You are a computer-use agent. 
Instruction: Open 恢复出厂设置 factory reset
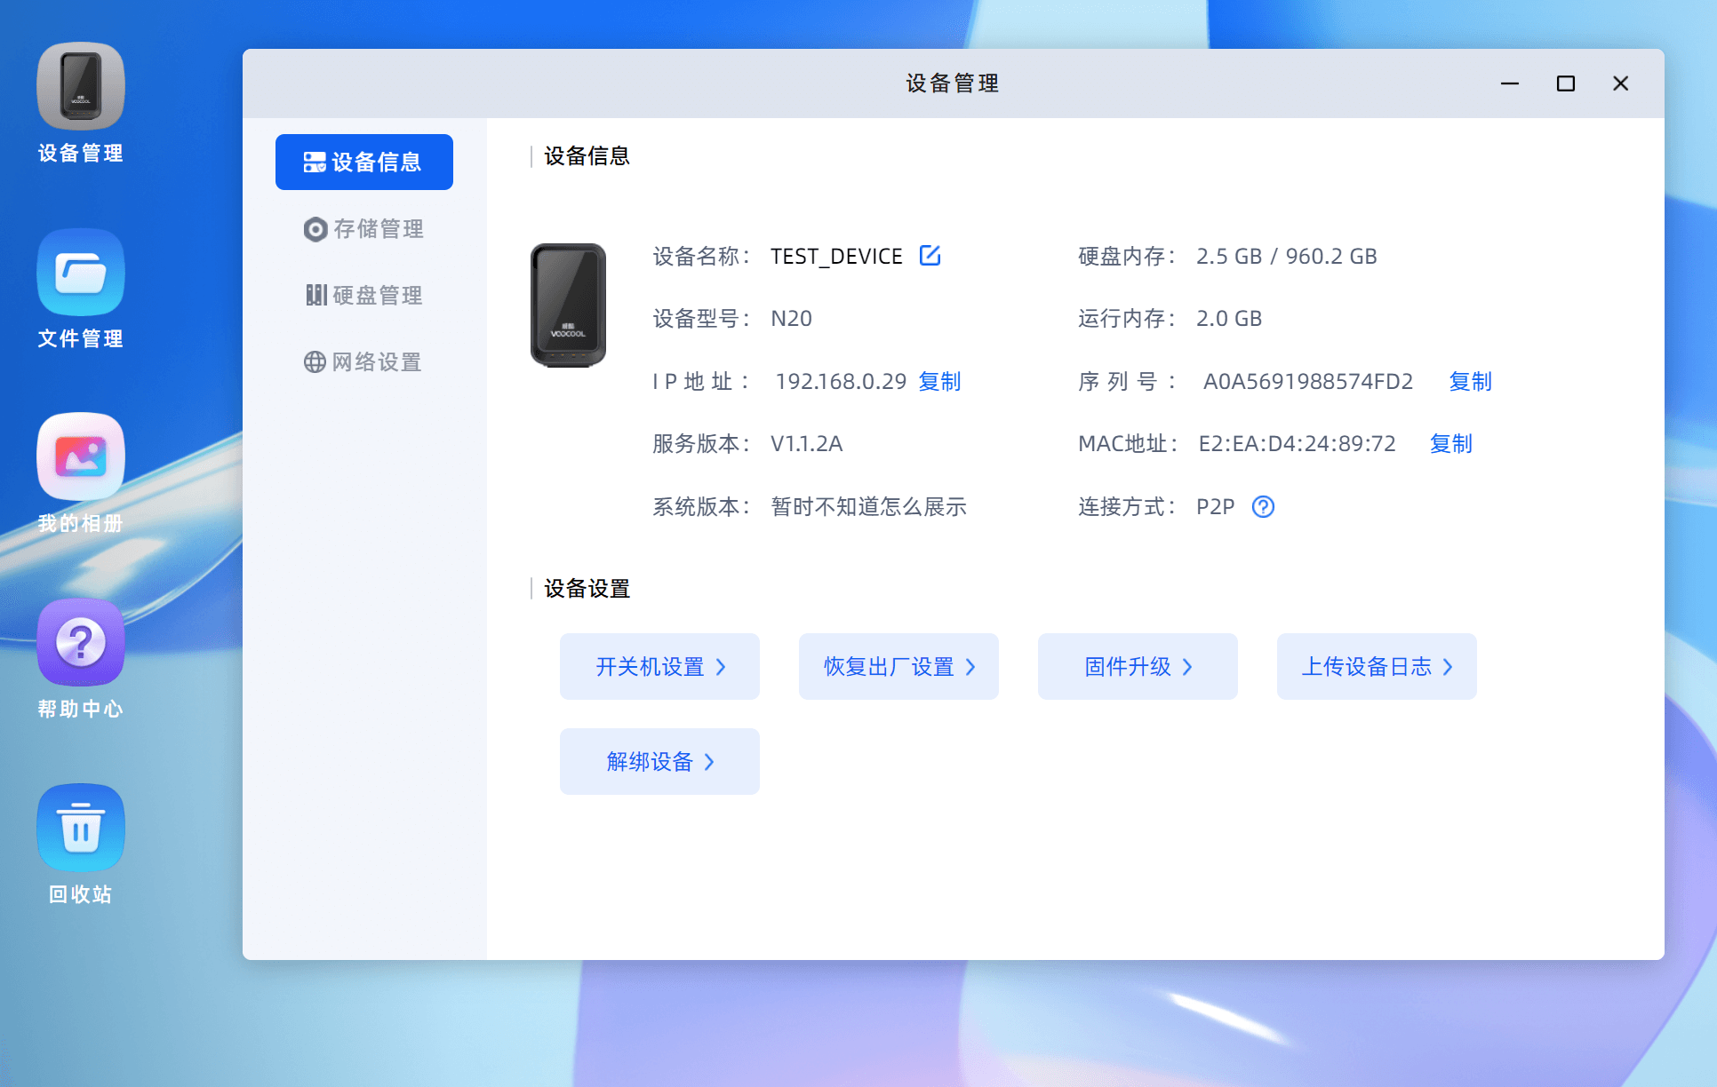click(x=898, y=666)
